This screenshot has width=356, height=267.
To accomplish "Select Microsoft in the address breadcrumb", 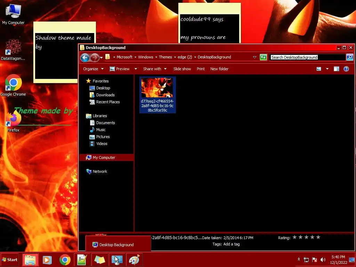I will point(124,57).
